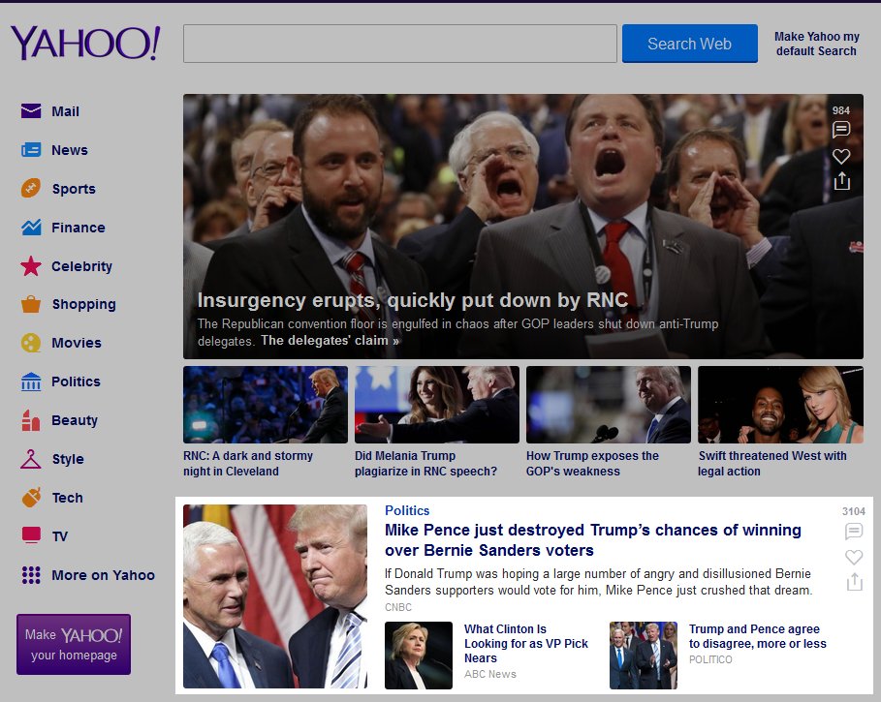Screen dimensions: 881x702
Task: Click the Style hanger icon
Action: pos(31,458)
